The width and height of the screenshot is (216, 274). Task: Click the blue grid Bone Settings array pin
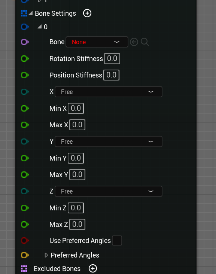[x=24, y=13]
